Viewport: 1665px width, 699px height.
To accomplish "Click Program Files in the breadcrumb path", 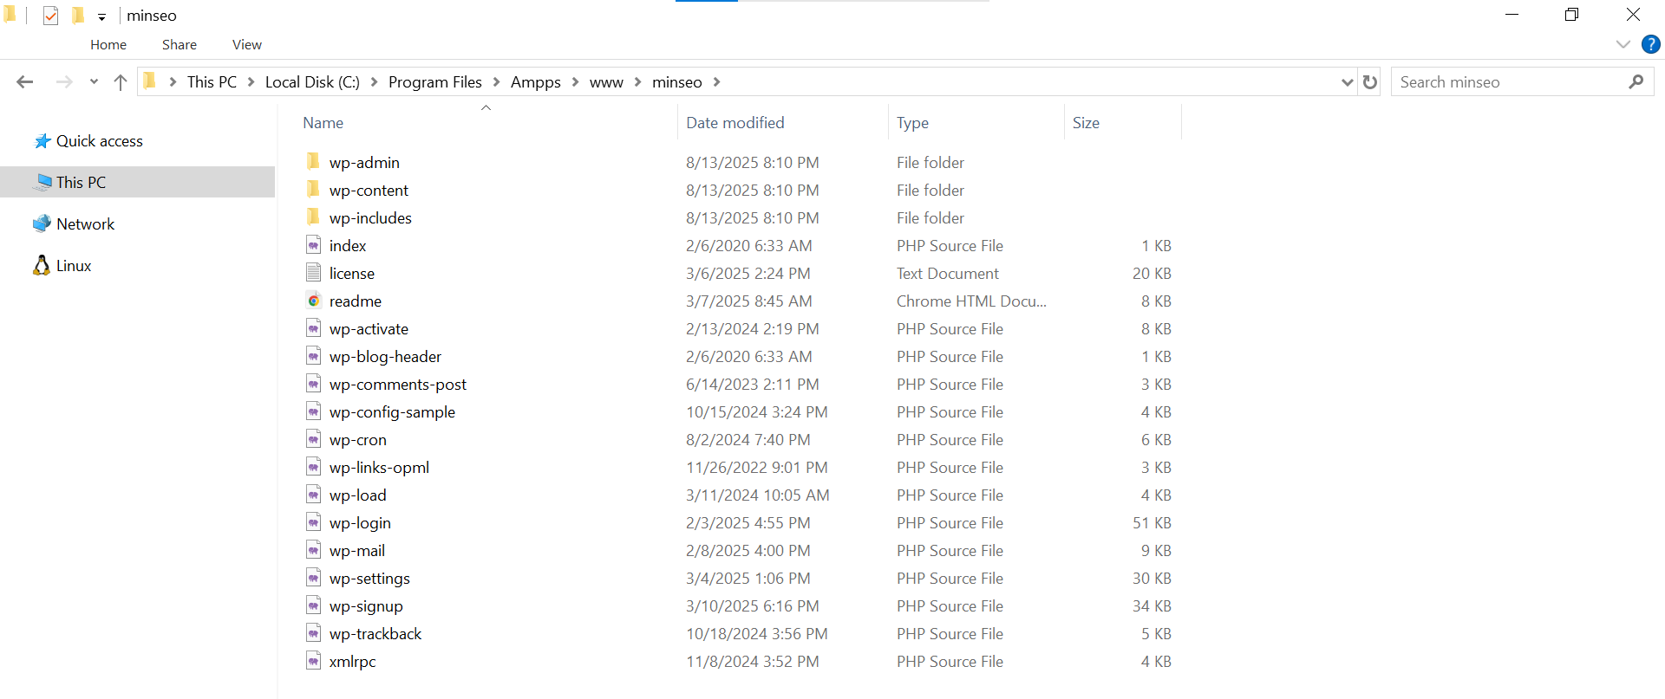I will [434, 82].
